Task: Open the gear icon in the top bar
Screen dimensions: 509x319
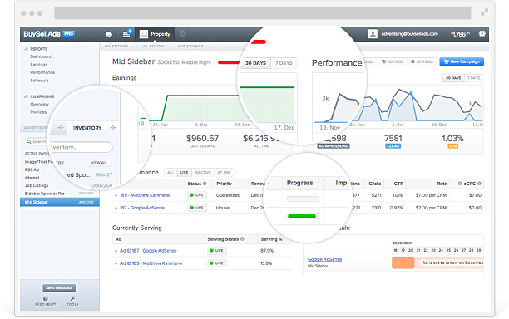Action: tap(482, 33)
